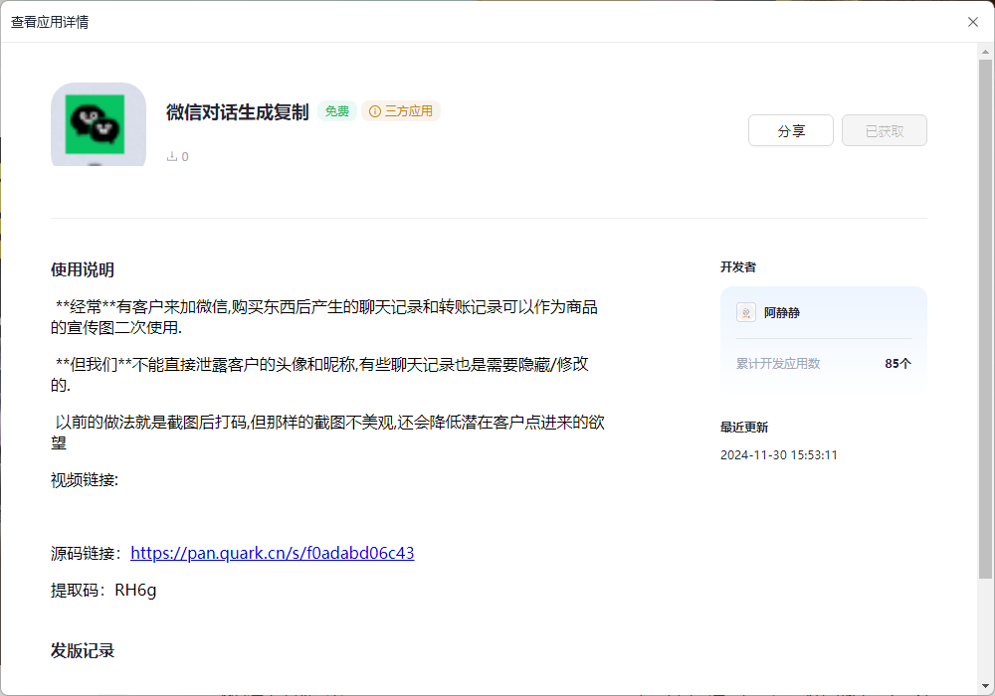Viewport: 995px width, 696px height.
Task: Click the extraction code RH6g text
Action: [x=135, y=591]
